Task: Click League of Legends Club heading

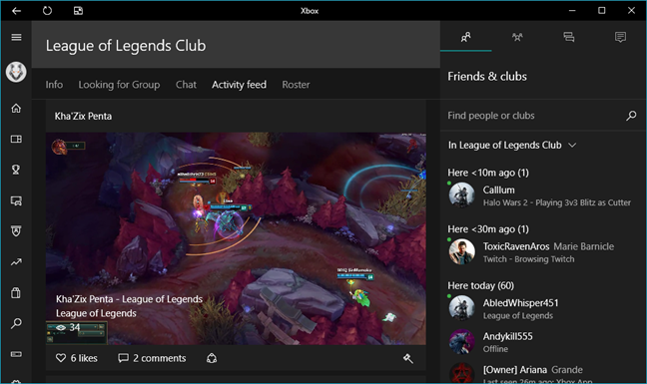Action: 126,46
